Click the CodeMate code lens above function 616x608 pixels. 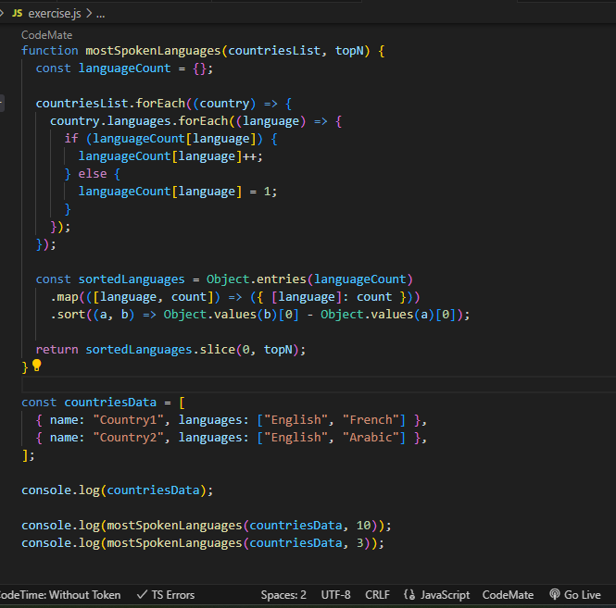(46, 35)
